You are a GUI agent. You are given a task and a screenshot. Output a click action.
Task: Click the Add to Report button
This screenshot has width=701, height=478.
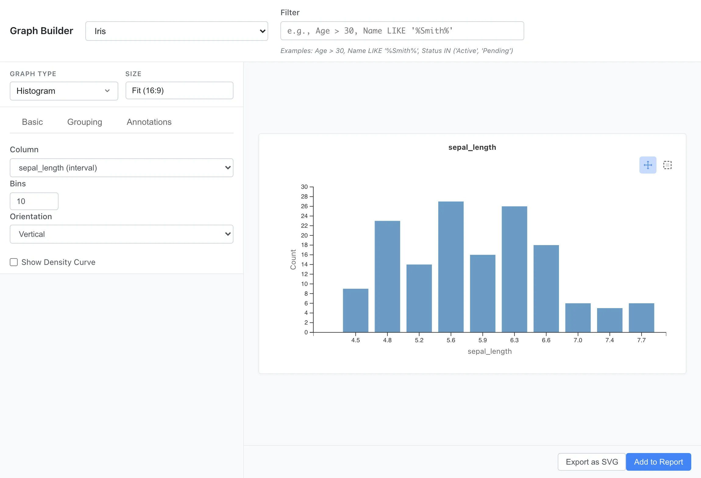658,462
